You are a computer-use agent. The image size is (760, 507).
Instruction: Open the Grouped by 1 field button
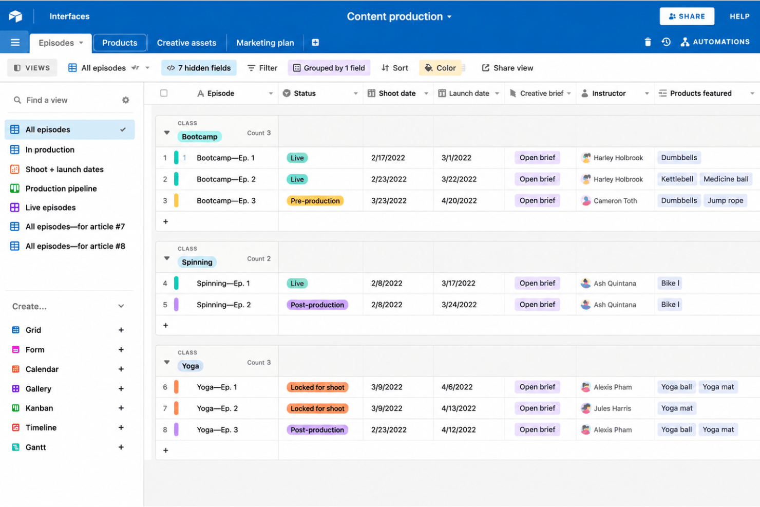pos(329,68)
